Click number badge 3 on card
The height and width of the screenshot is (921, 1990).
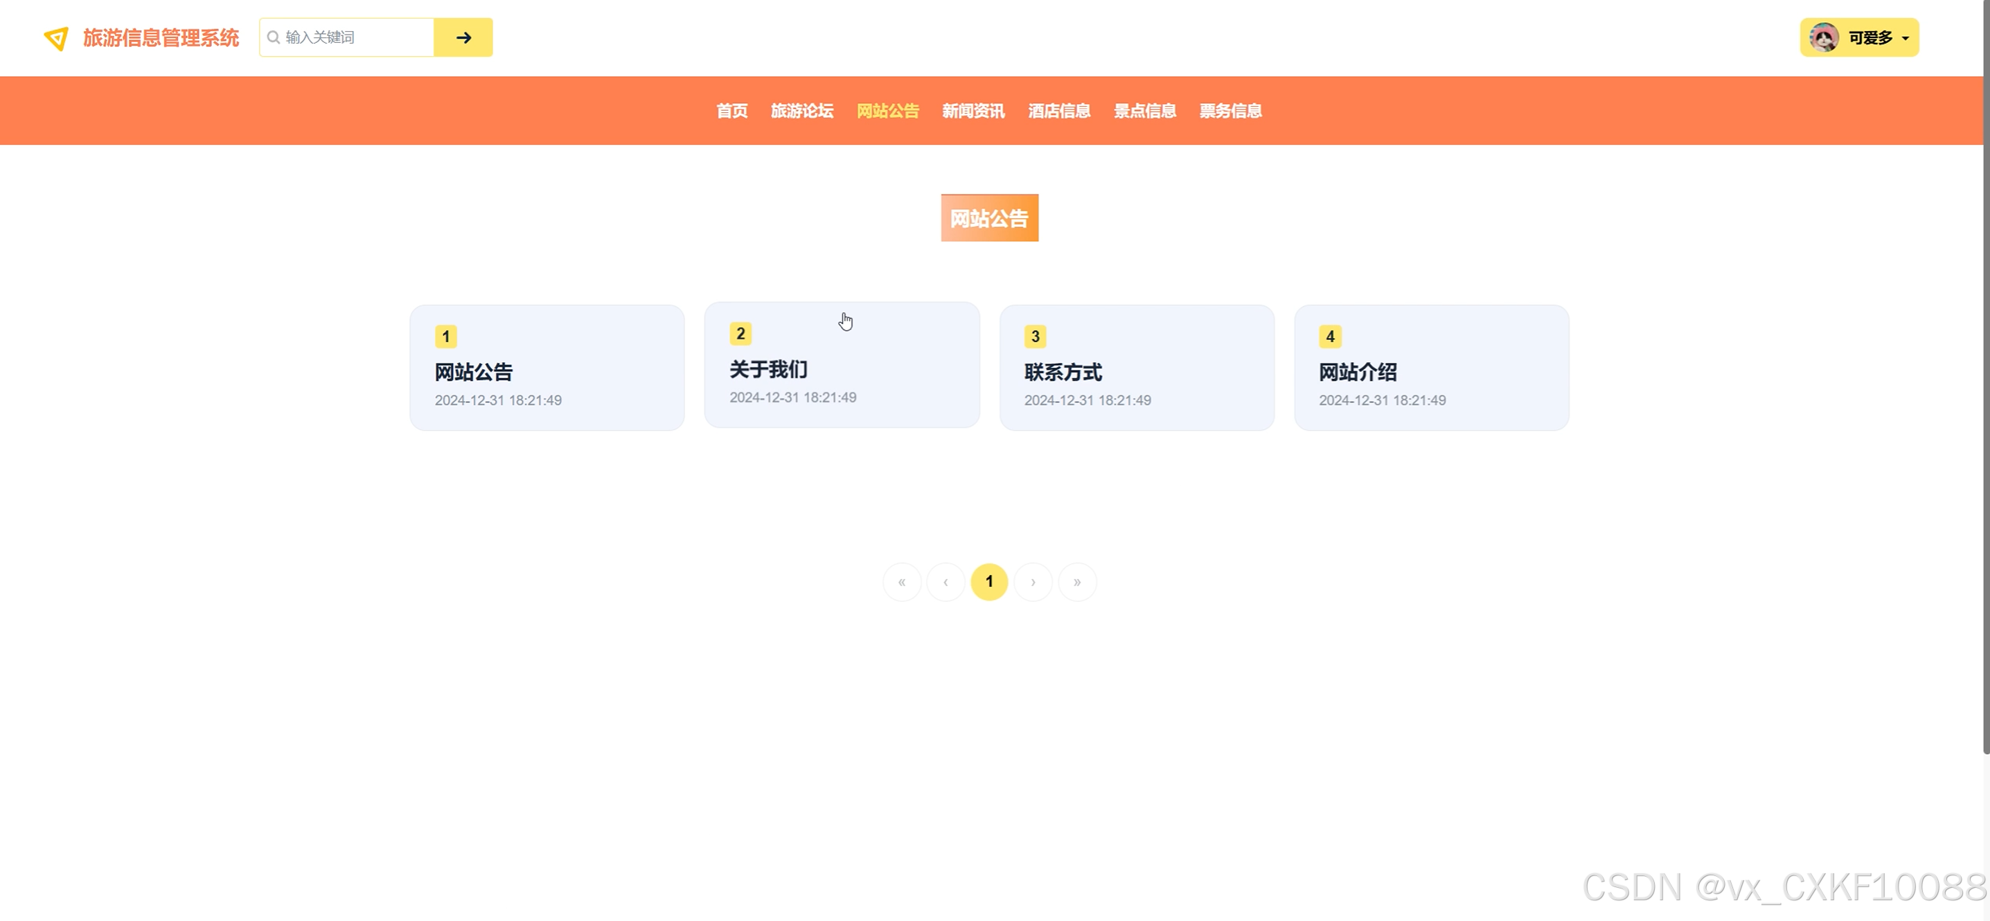pos(1035,337)
